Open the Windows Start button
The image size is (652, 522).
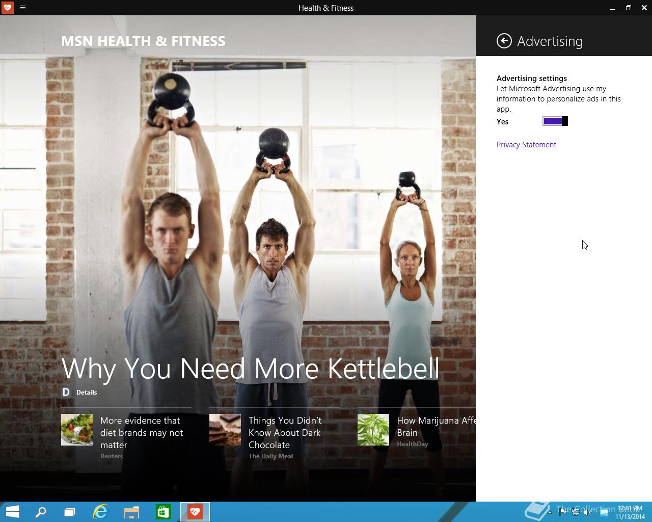pos(12,512)
